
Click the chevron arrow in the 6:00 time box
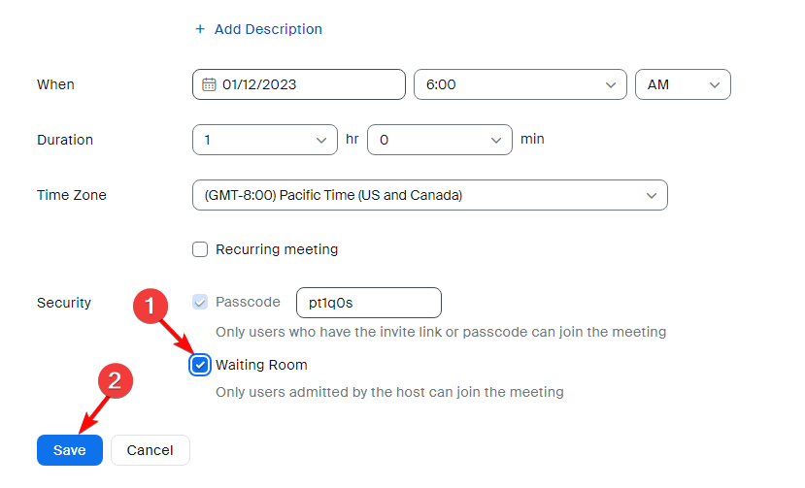611,84
